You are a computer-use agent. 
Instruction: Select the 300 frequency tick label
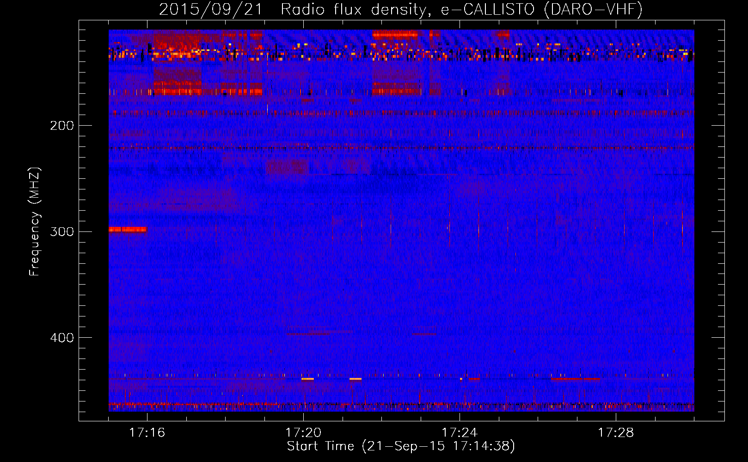[62, 231]
